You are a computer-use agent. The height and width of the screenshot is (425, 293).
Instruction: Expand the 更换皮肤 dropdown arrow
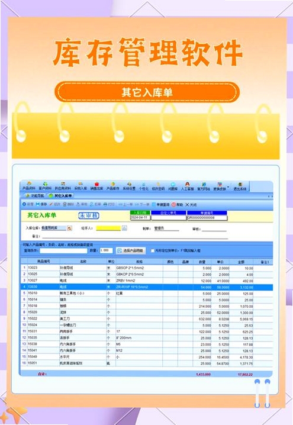[228, 186]
